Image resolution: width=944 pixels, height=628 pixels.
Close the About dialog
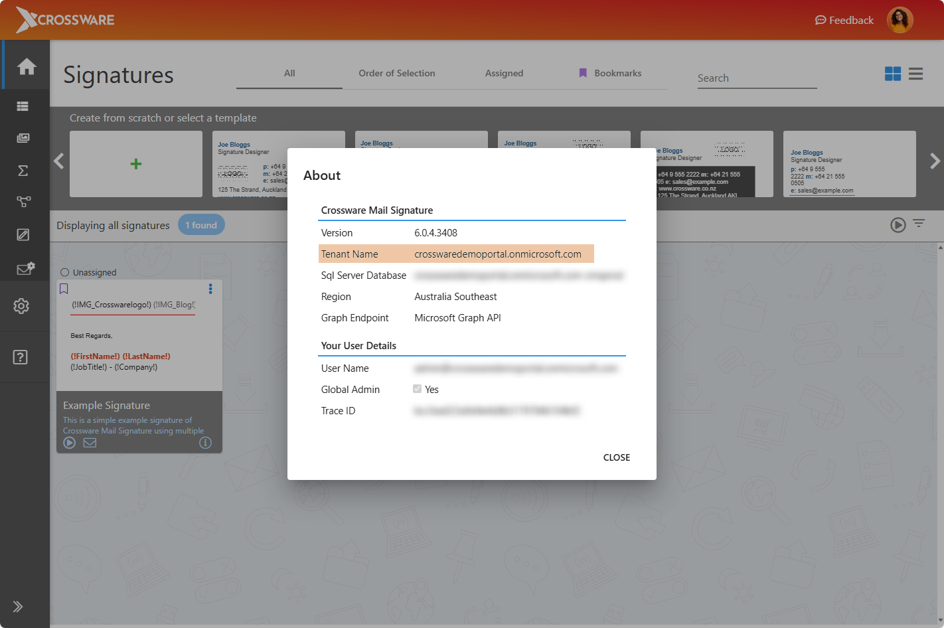pyautogui.click(x=616, y=457)
